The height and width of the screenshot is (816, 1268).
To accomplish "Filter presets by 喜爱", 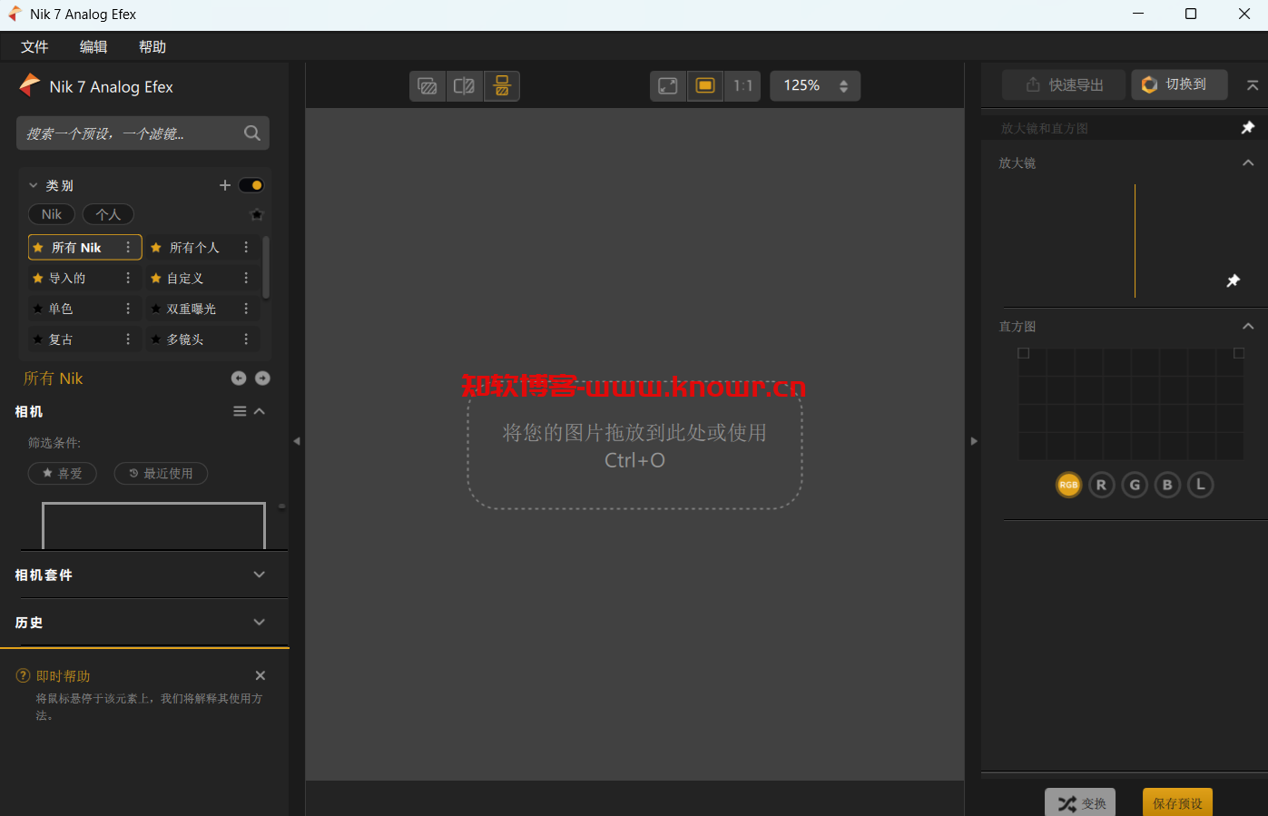I will [63, 473].
